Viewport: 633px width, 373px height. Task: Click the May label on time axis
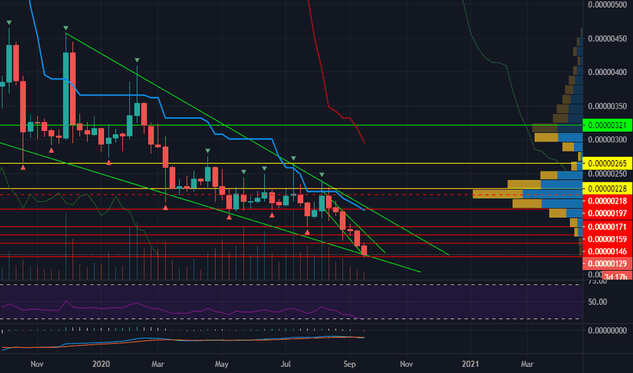[x=221, y=364]
